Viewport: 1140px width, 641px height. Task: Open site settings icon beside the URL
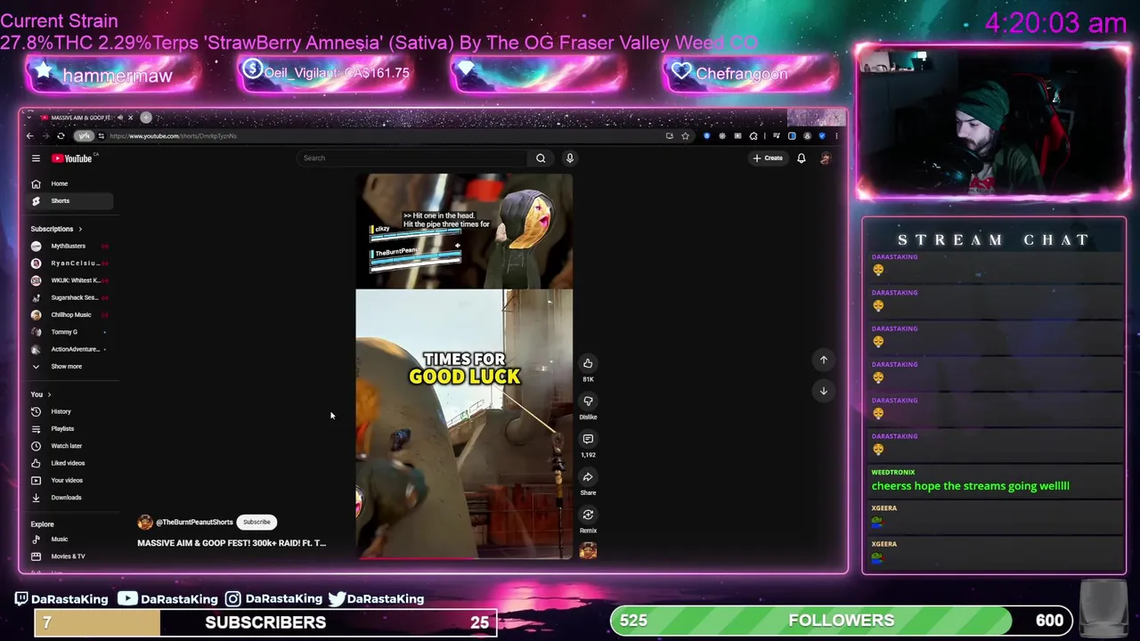pos(102,136)
